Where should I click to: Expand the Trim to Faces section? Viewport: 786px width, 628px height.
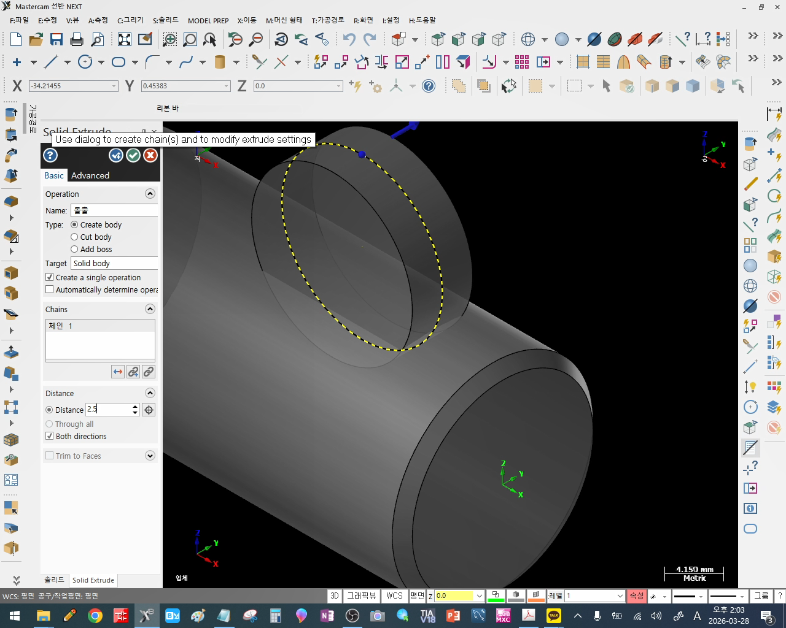pos(150,456)
